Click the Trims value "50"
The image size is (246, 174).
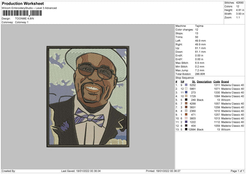pyautogui.click(x=196, y=37)
